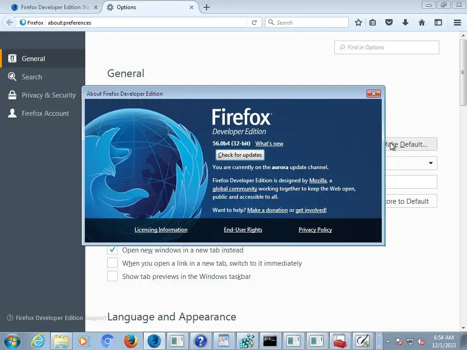Open the global community link

pyautogui.click(x=235, y=189)
